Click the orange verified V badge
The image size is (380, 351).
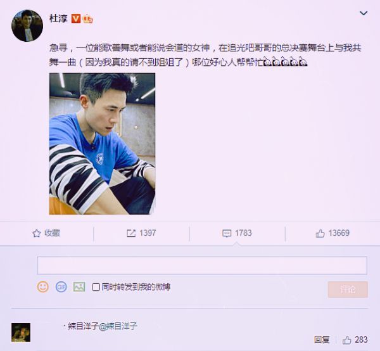tap(76, 18)
